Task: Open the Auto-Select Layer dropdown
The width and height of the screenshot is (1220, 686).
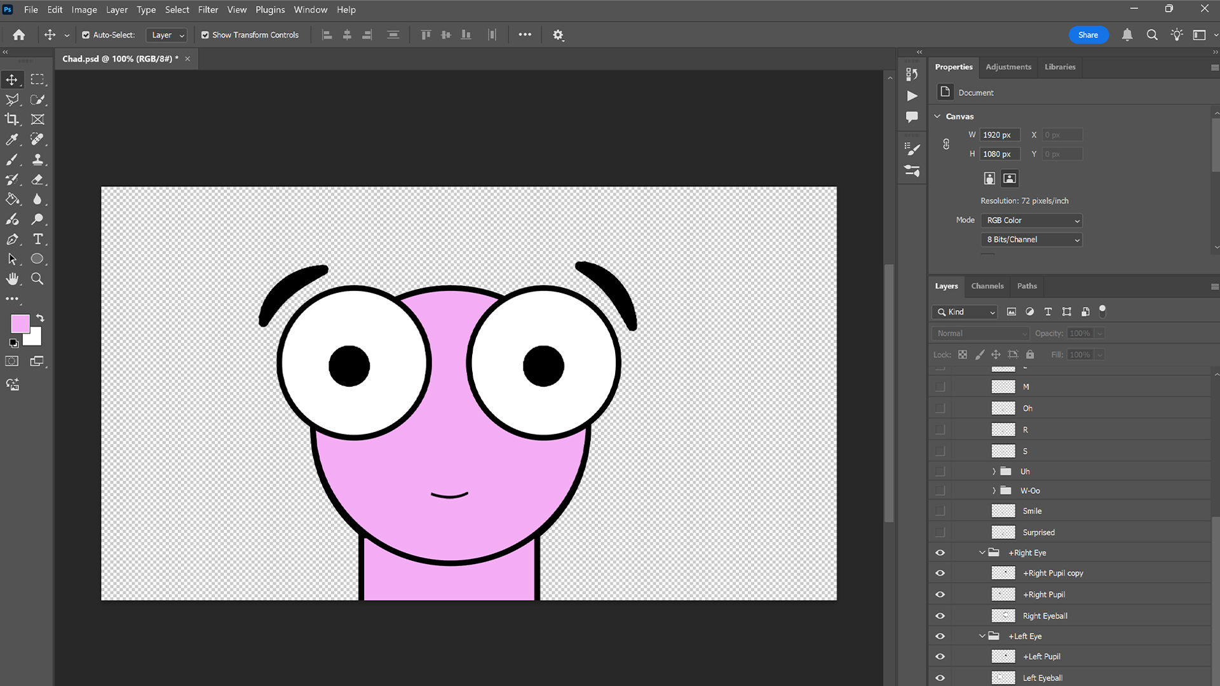Action: point(166,35)
